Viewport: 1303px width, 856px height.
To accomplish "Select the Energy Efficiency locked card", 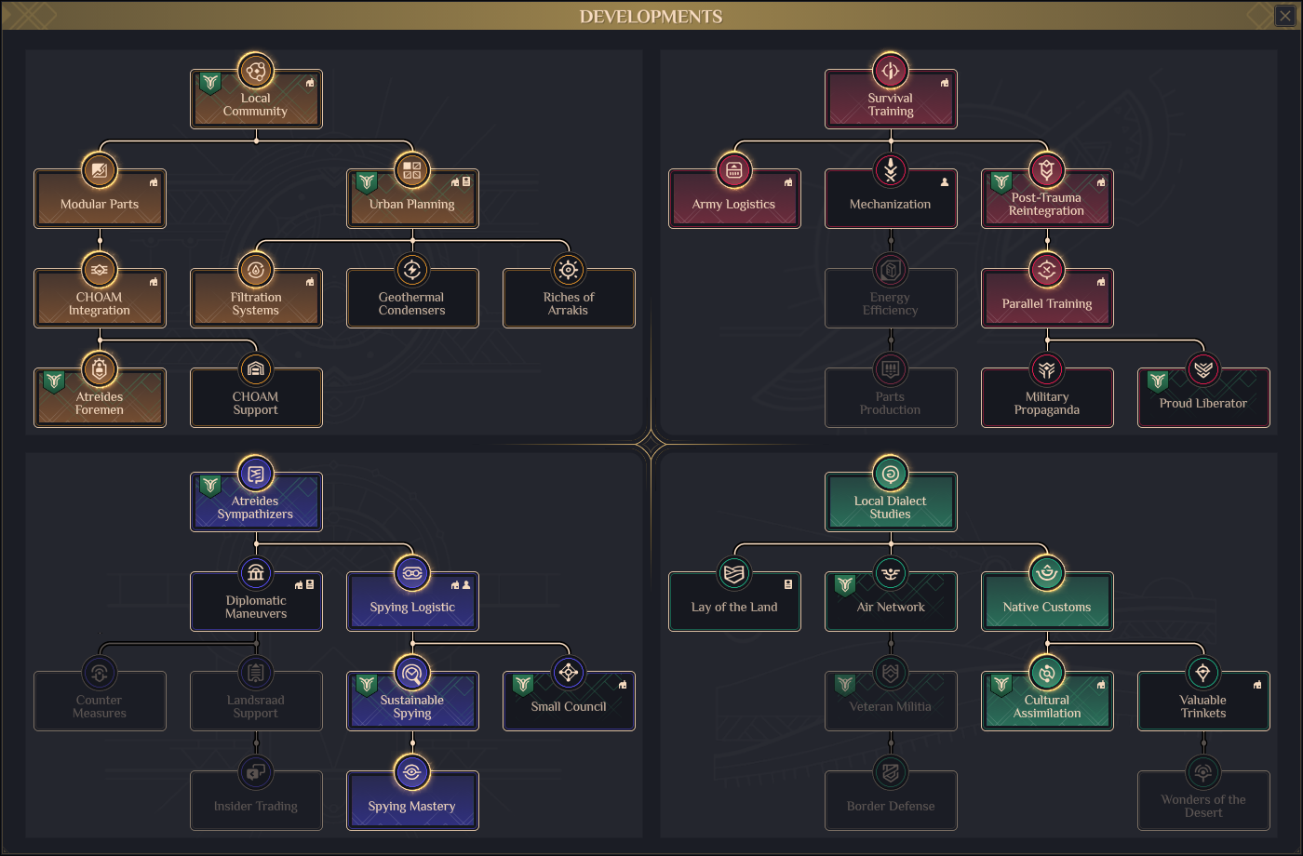I will [891, 298].
